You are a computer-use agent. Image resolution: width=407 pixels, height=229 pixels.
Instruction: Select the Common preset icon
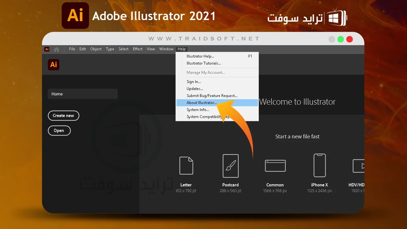coord(275,166)
